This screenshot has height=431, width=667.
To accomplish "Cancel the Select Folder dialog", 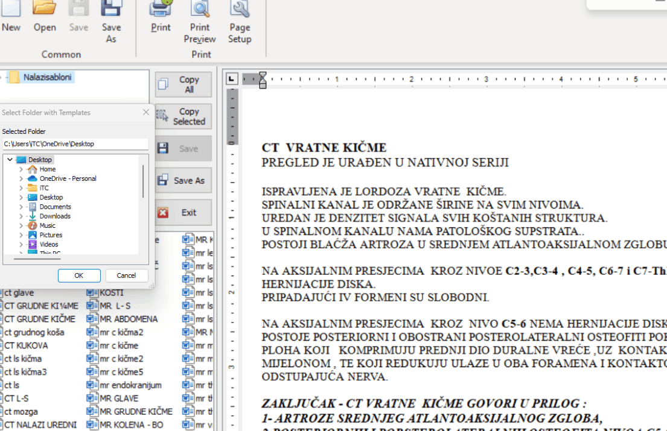I will (126, 275).
